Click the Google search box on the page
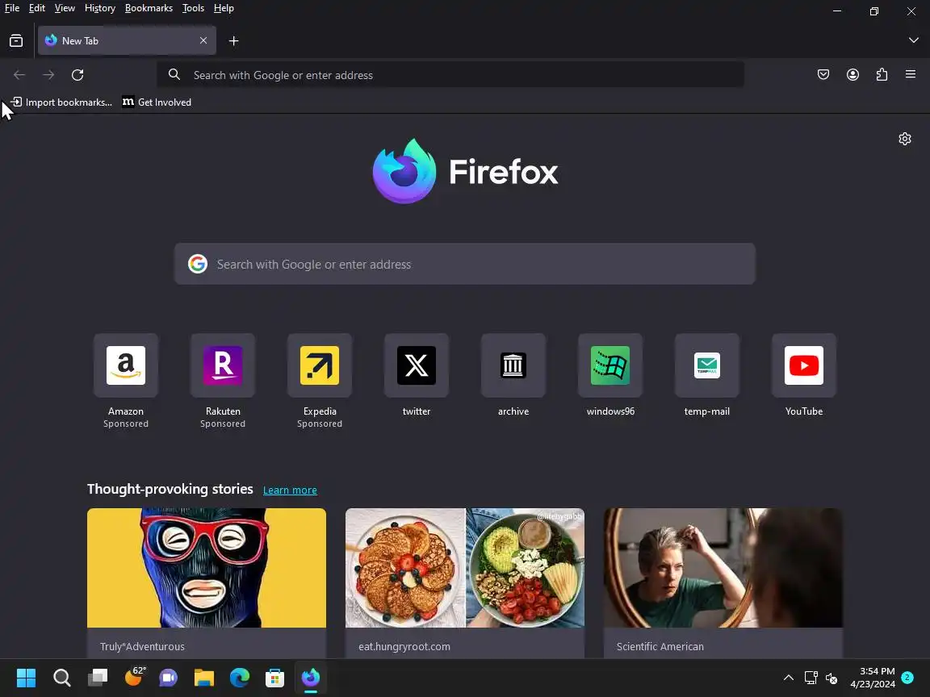 tap(465, 264)
